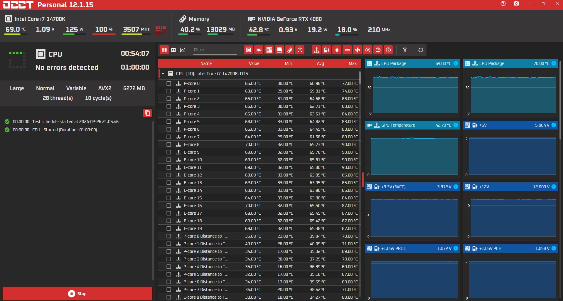Sort the table by the Name column
The image size is (563, 301).
click(x=206, y=63)
